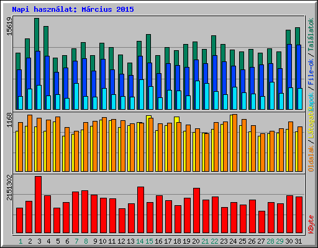Click the orange pages bar for day 24

[x=235, y=143]
